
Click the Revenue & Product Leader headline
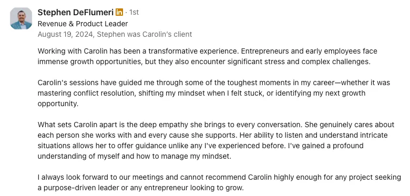83,24
